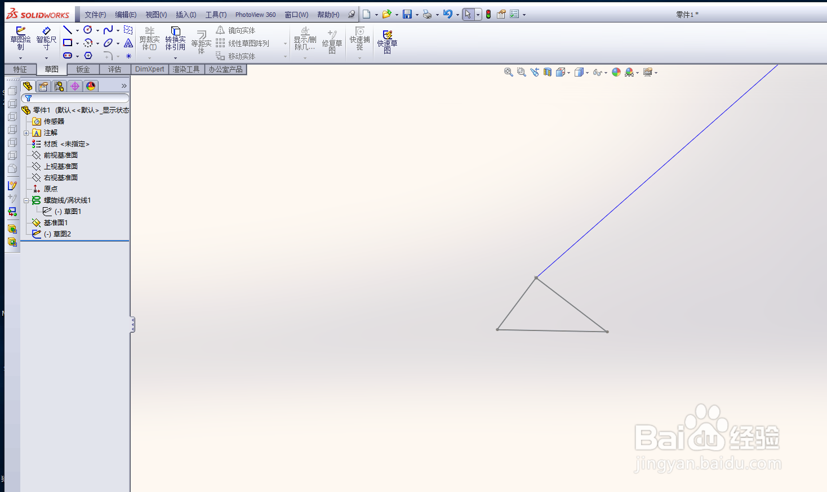The image size is (827, 492).
Task: Toggle the Select cursor tool
Action: coord(468,14)
